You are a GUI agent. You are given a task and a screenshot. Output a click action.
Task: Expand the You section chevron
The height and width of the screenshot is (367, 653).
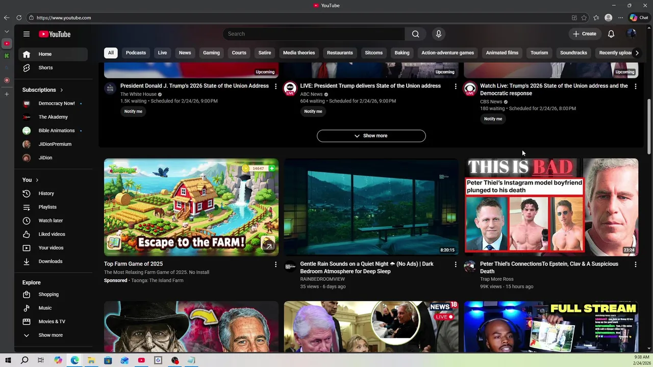point(37,180)
